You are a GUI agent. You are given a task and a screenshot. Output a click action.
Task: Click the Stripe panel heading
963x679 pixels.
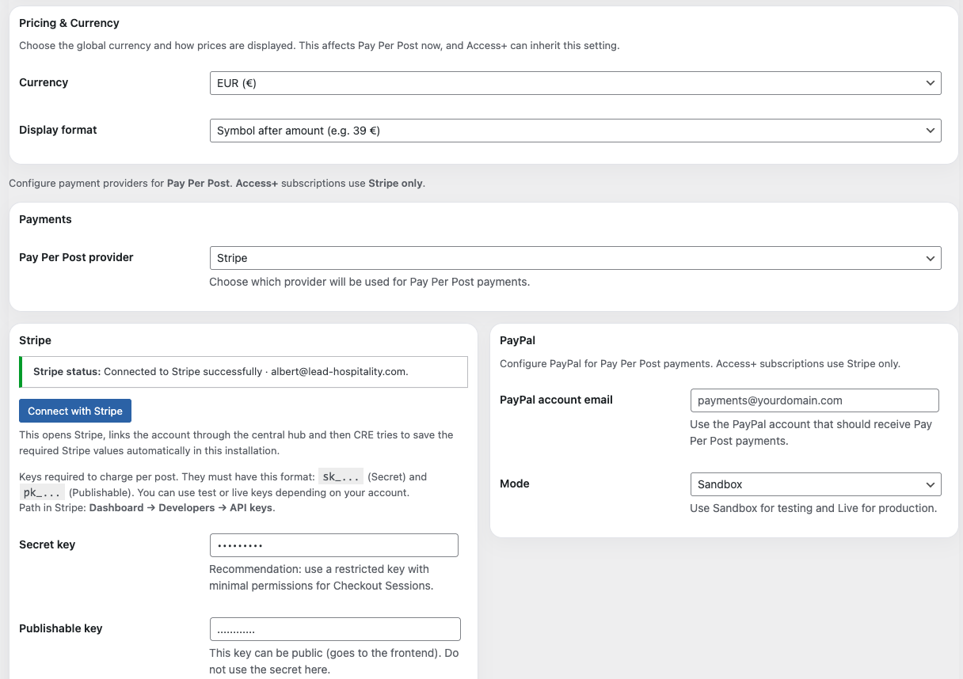point(35,340)
